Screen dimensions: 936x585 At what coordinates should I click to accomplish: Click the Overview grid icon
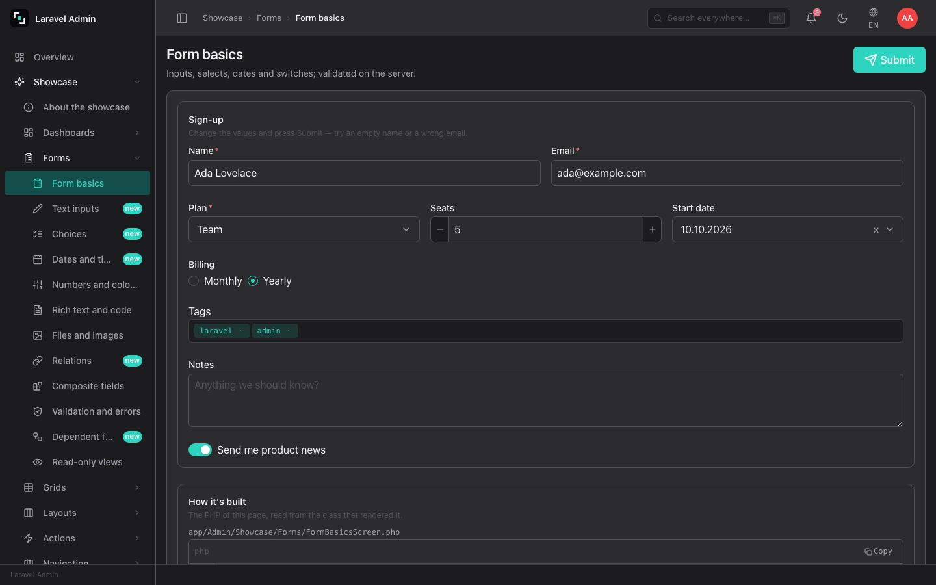pyautogui.click(x=19, y=57)
